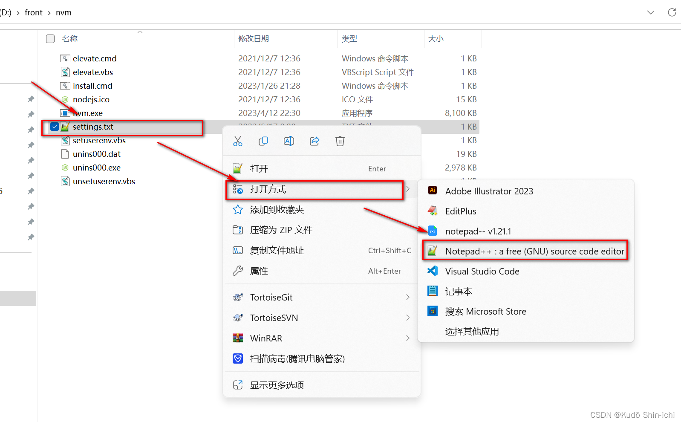Click the Cut scissors icon
The image size is (681, 422).
[238, 141]
